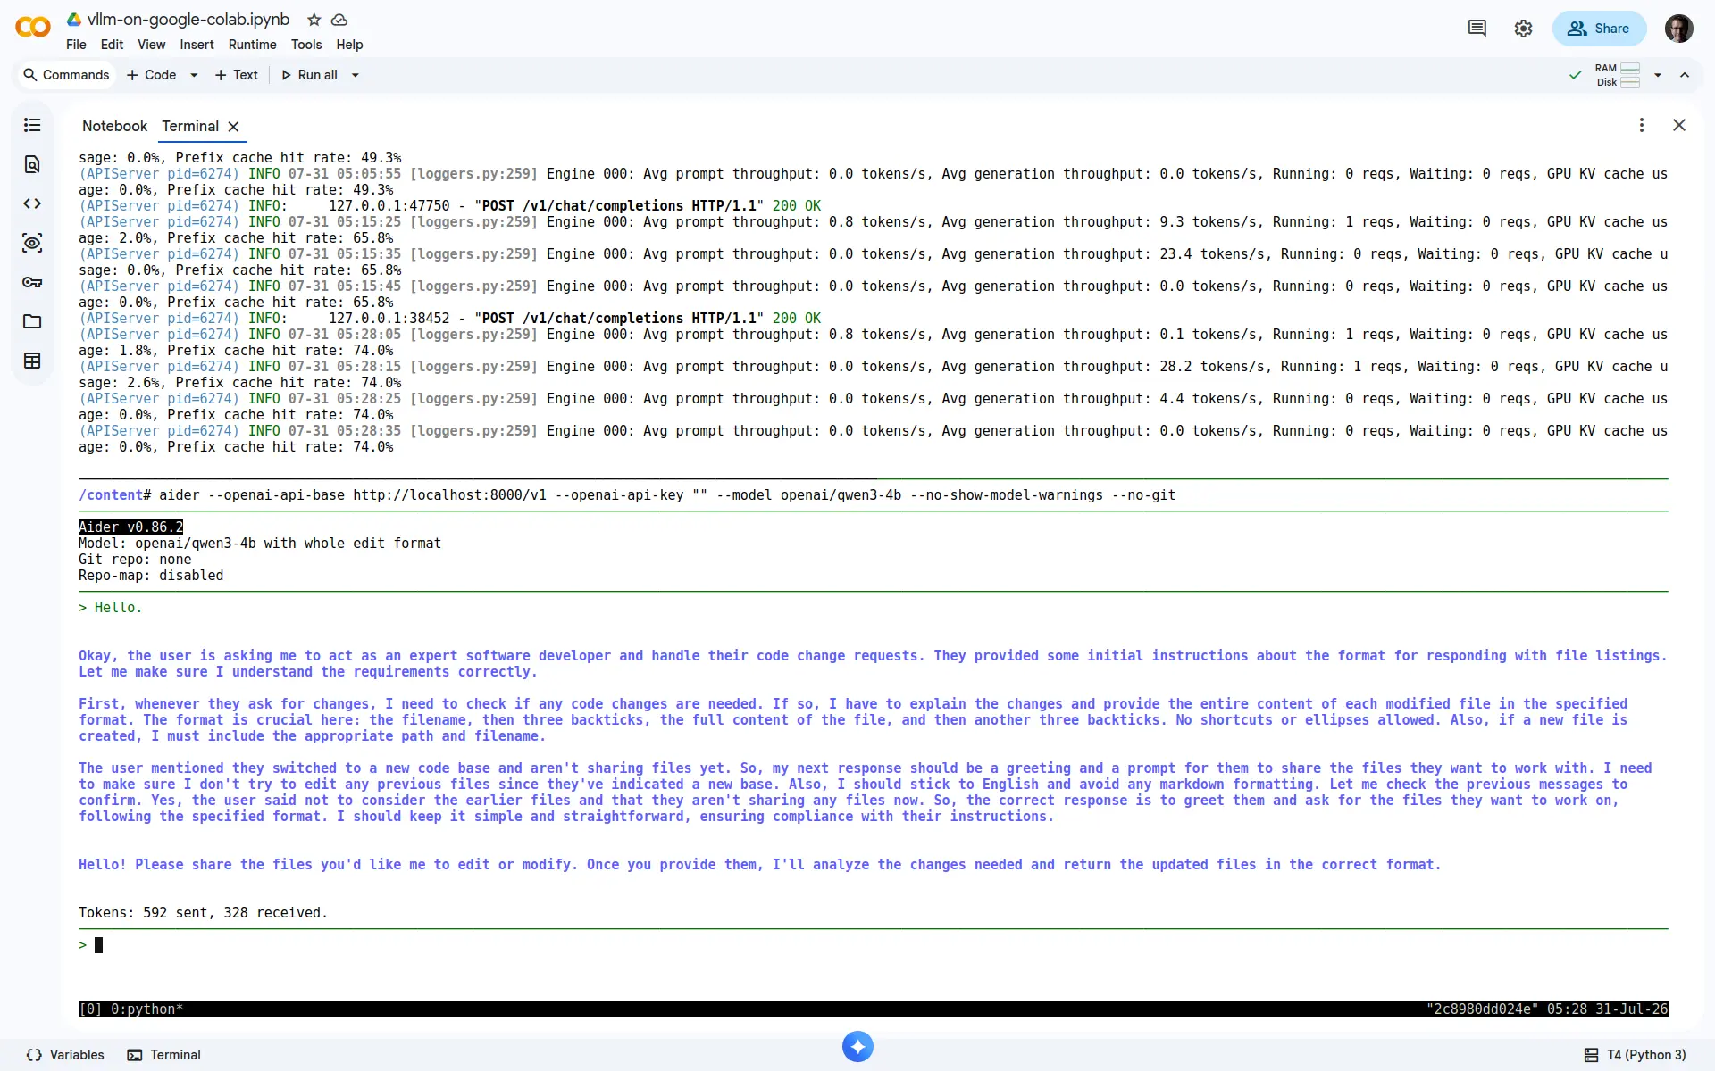Expand the Code cell type dropdown
This screenshot has width=1715, height=1071.
click(194, 75)
